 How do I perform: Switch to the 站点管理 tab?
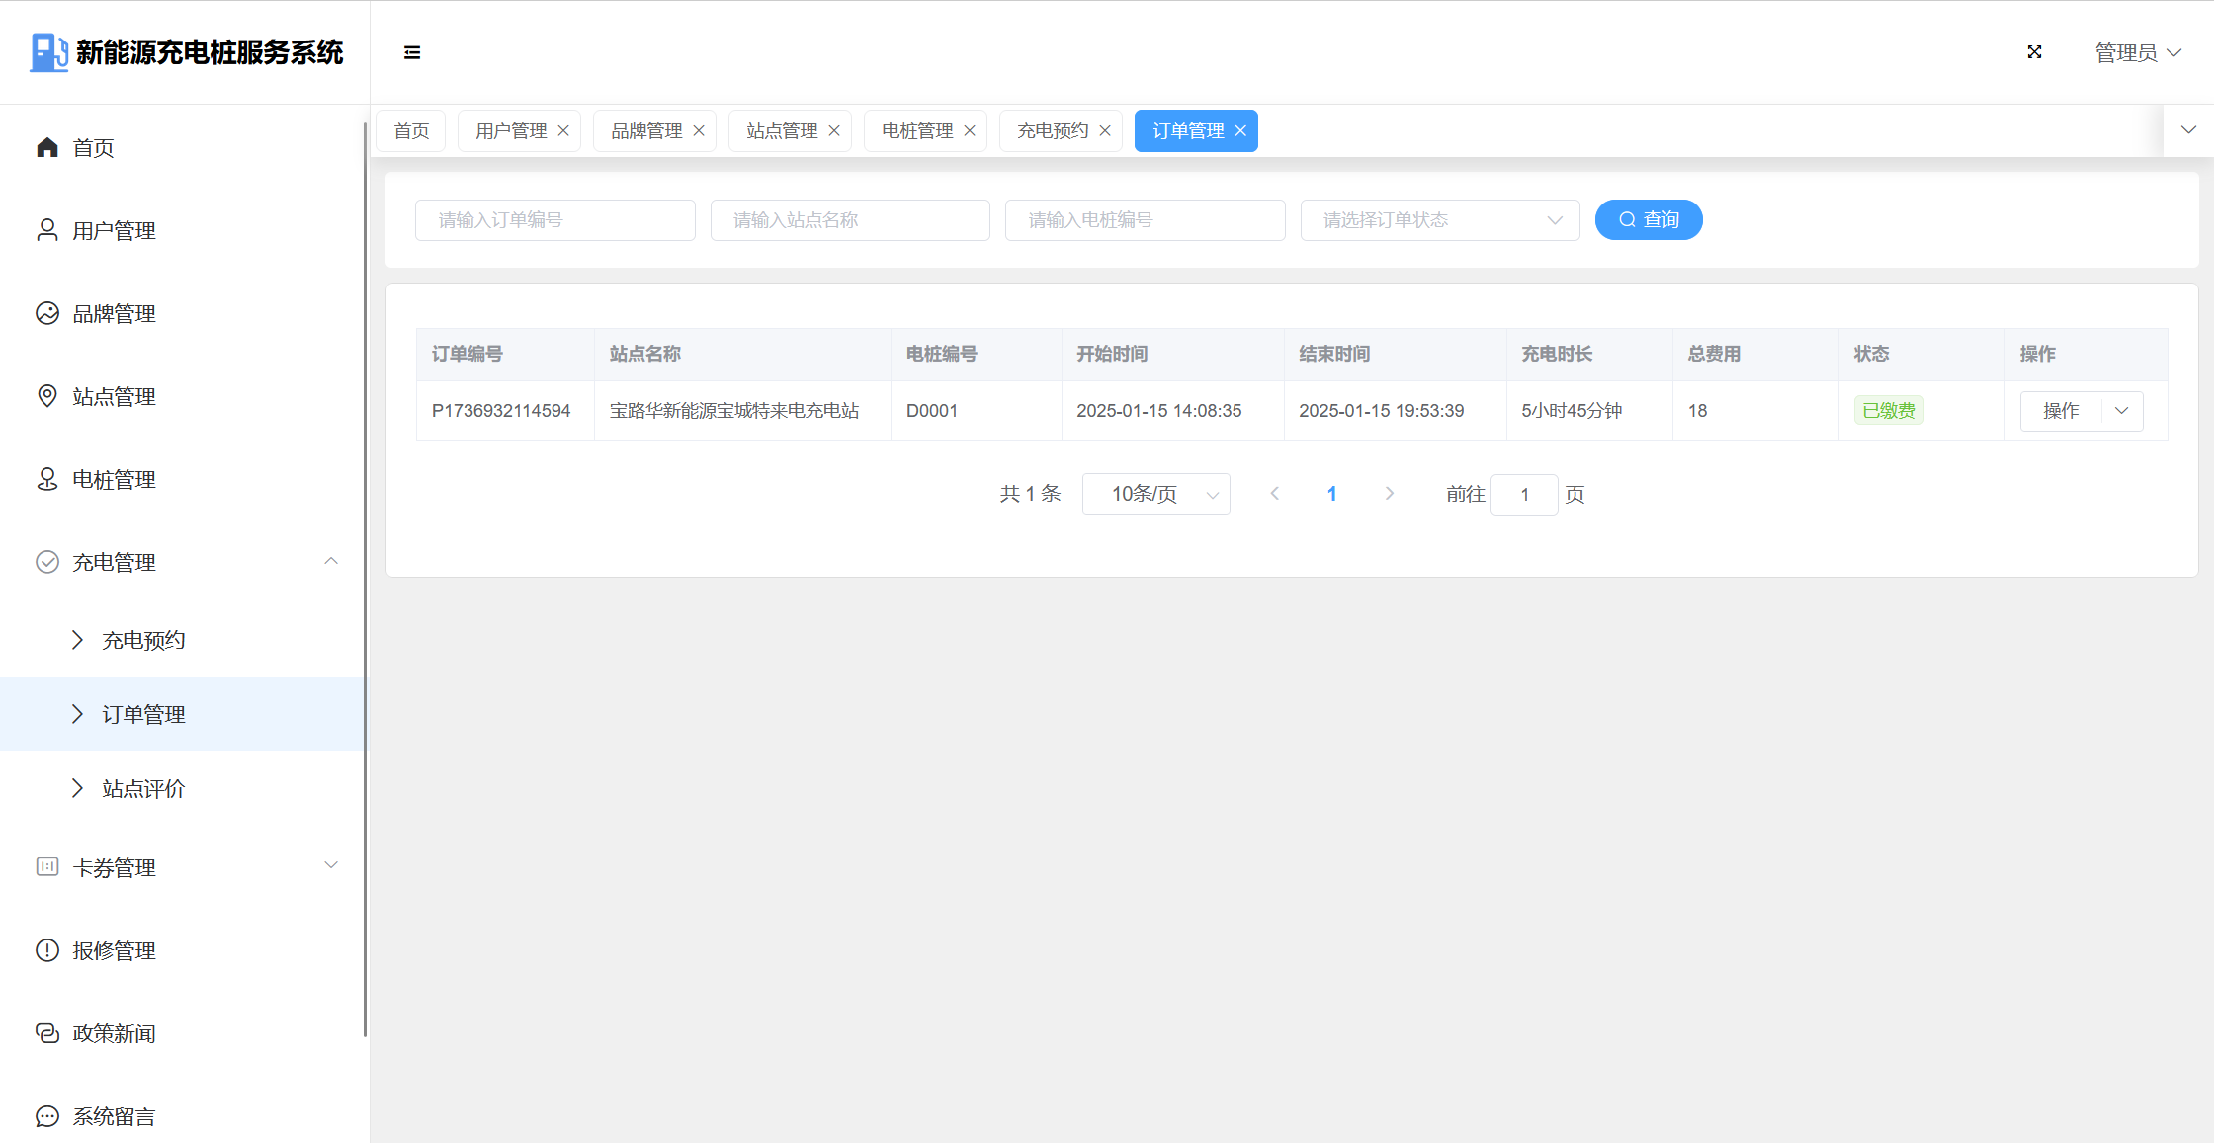pyautogui.click(x=781, y=130)
